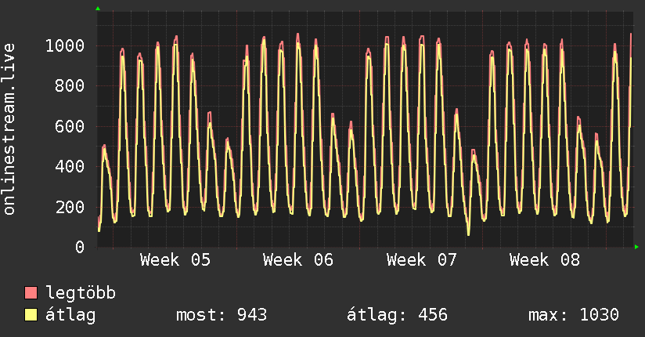Click the 200 y-axis value
Screen dimensions: 645x337
click(x=70, y=207)
